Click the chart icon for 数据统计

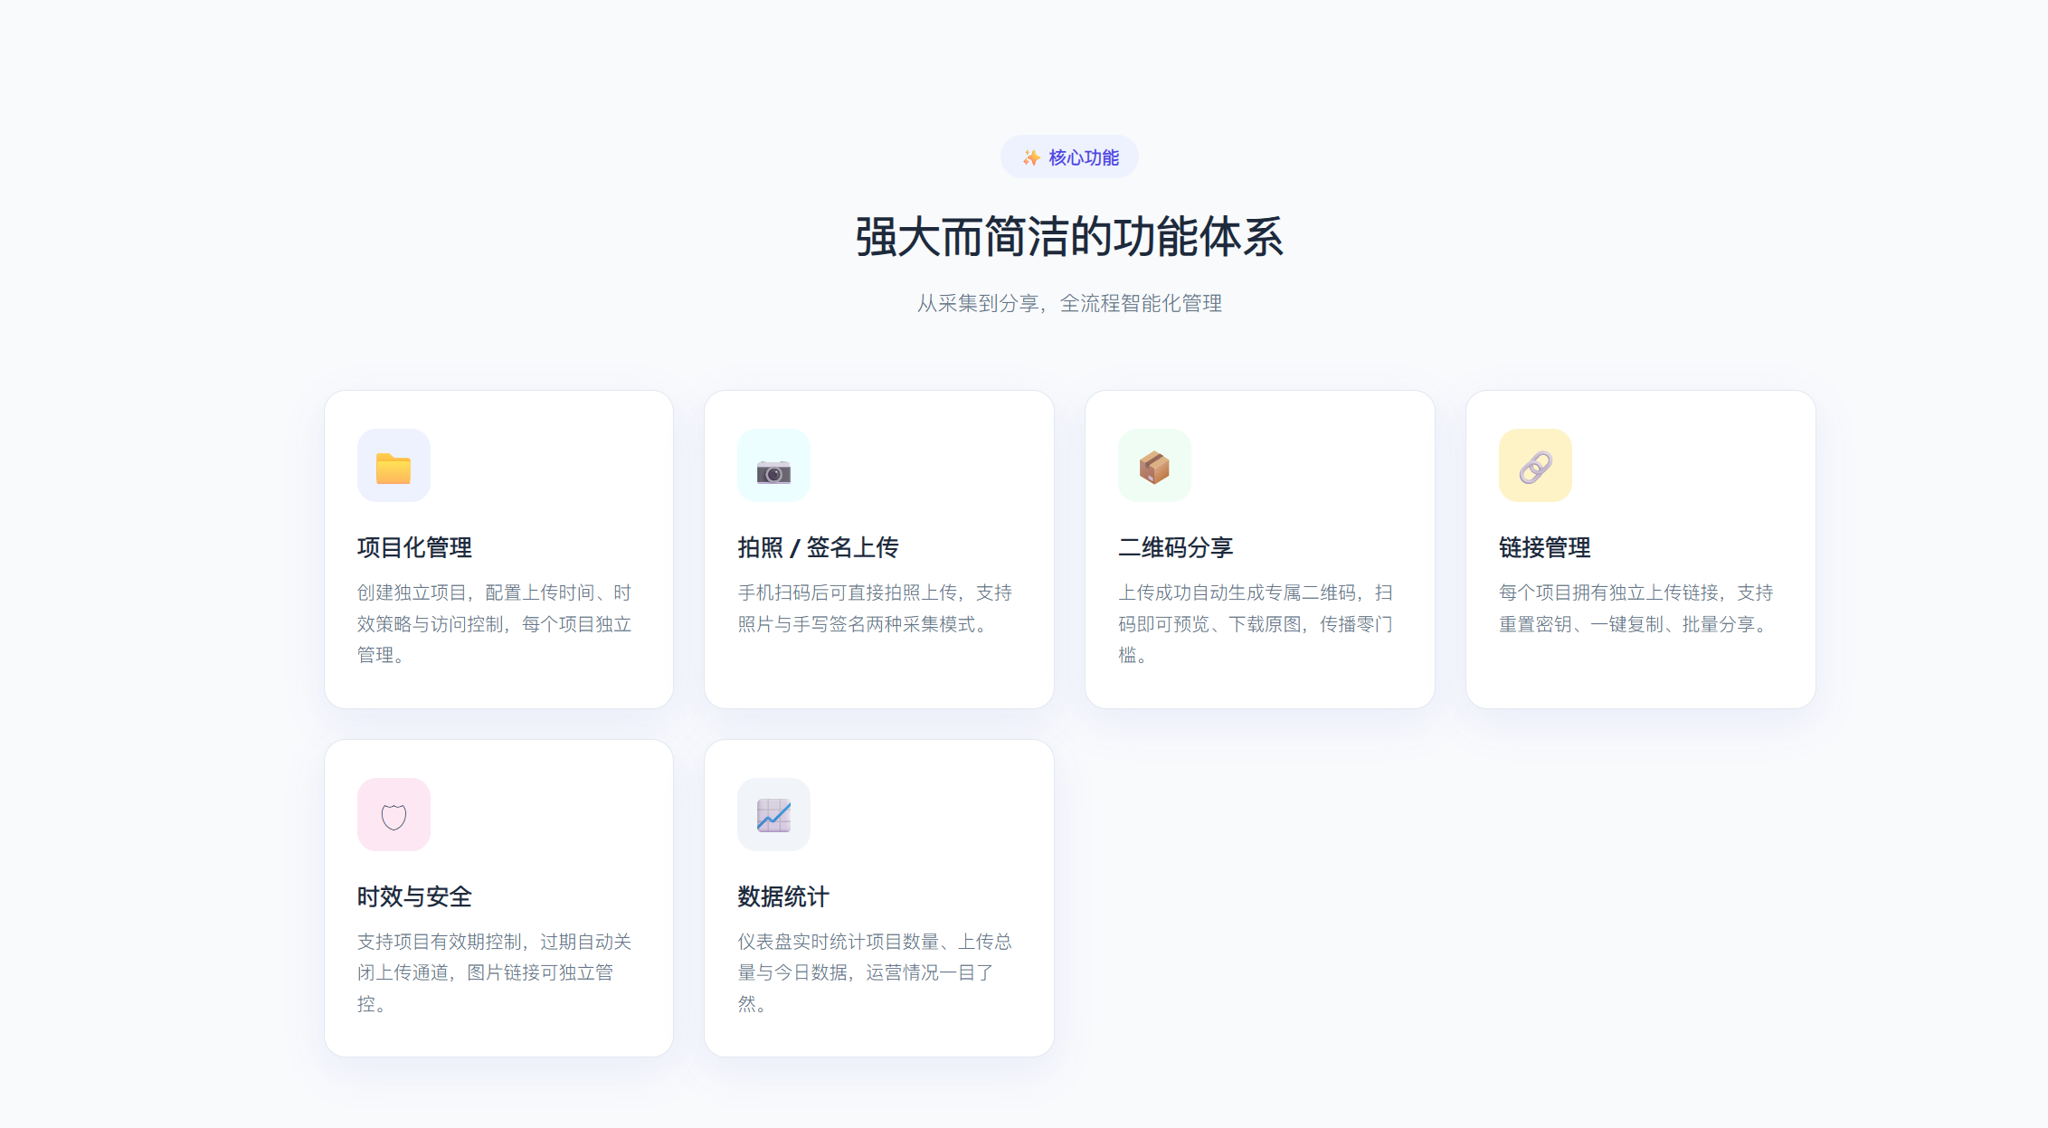[x=773, y=815]
